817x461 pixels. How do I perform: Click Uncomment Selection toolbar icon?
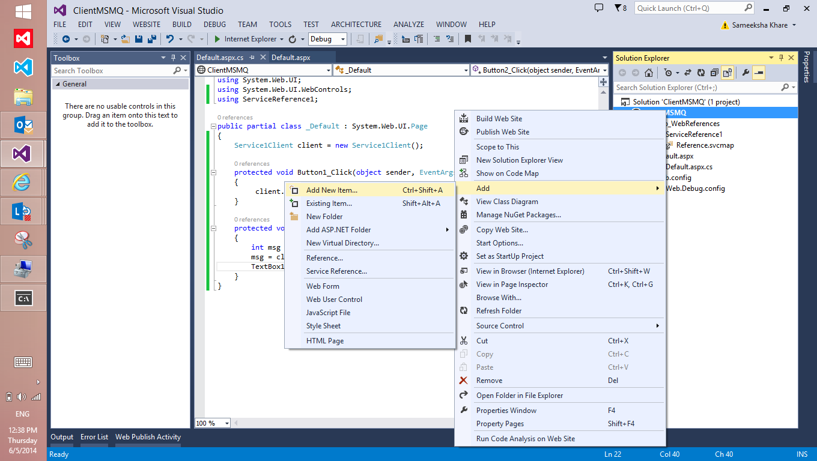[x=450, y=39]
